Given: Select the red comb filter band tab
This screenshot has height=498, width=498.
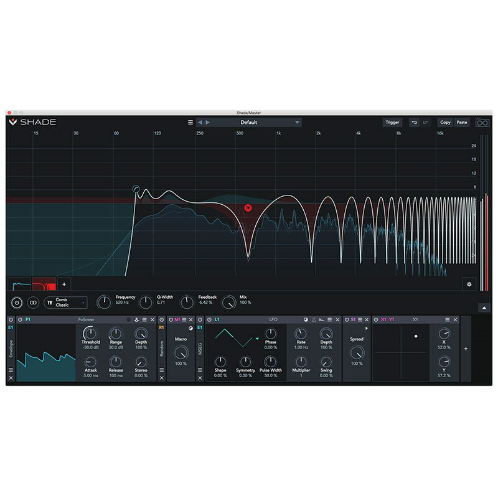Looking at the screenshot, I should click(x=44, y=284).
